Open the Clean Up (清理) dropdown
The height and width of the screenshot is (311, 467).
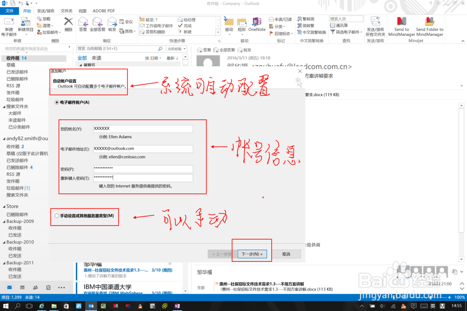click(x=45, y=26)
